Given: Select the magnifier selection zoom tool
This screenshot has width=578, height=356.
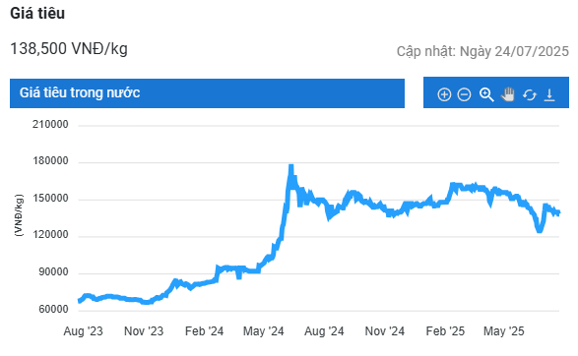Looking at the screenshot, I should [x=486, y=94].
